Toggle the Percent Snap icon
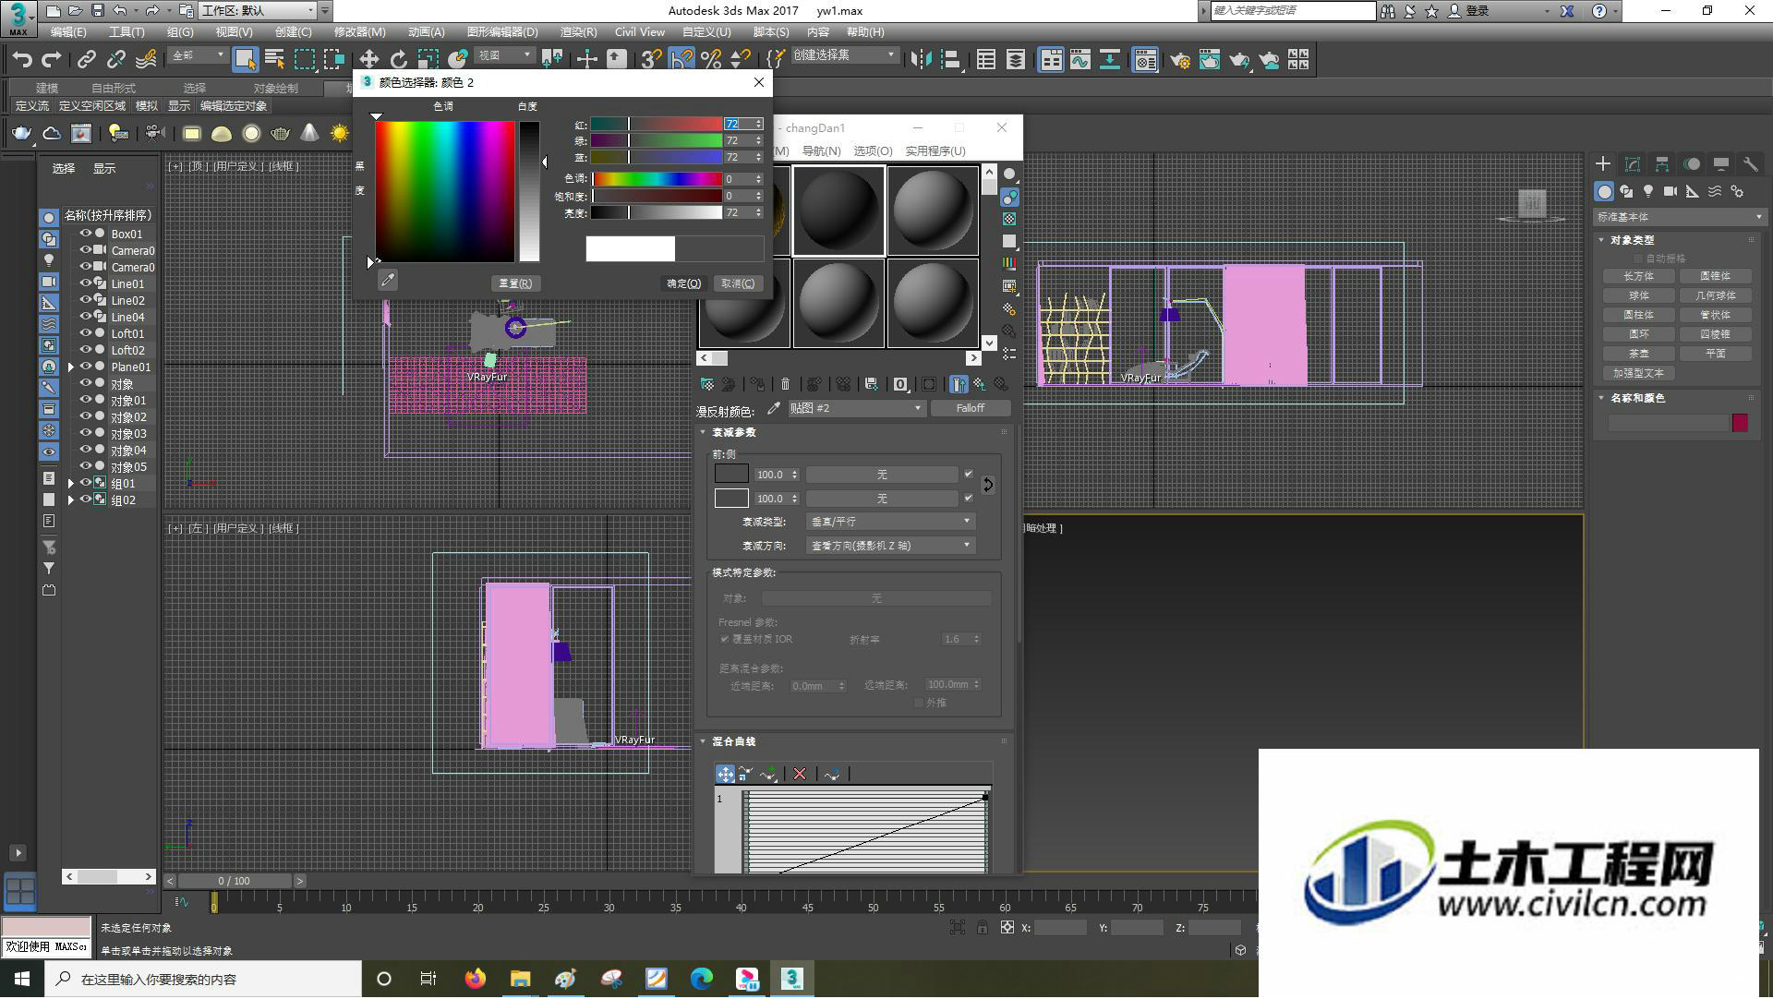The height and width of the screenshot is (999, 1773). tap(711, 59)
